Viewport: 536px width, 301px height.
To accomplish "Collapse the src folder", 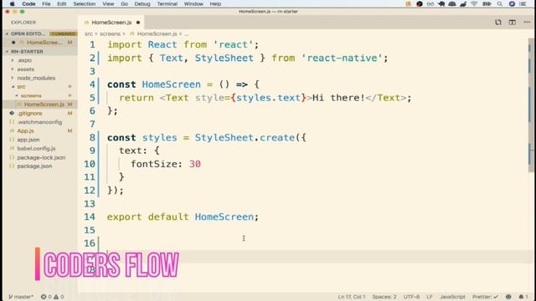I will tap(21, 87).
